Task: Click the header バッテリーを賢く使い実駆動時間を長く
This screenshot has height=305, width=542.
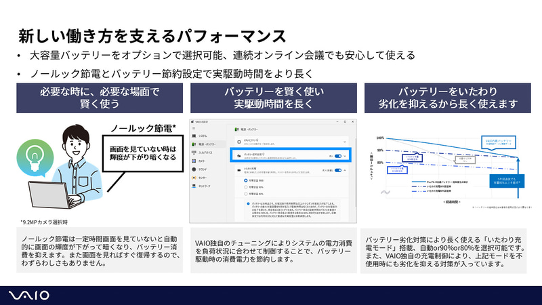Action: 274,98
